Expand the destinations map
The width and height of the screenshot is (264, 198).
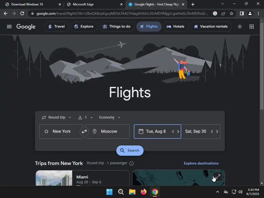click(218, 177)
